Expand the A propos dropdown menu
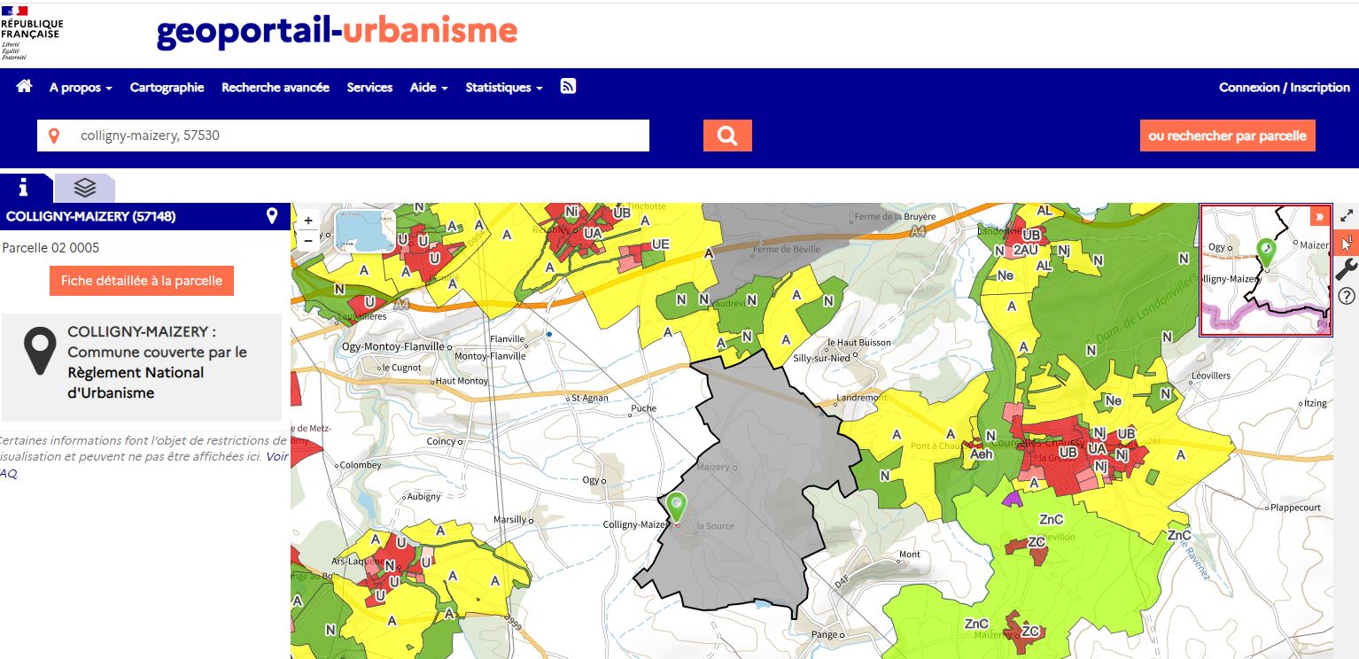 pyautogui.click(x=81, y=88)
